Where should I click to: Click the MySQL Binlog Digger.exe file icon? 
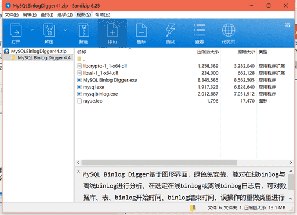[x=79, y=80]
